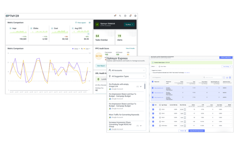This screenshot has width=243, height=143.
Task: Uncheck the first placement row checkbox
Action: [153, 88]
